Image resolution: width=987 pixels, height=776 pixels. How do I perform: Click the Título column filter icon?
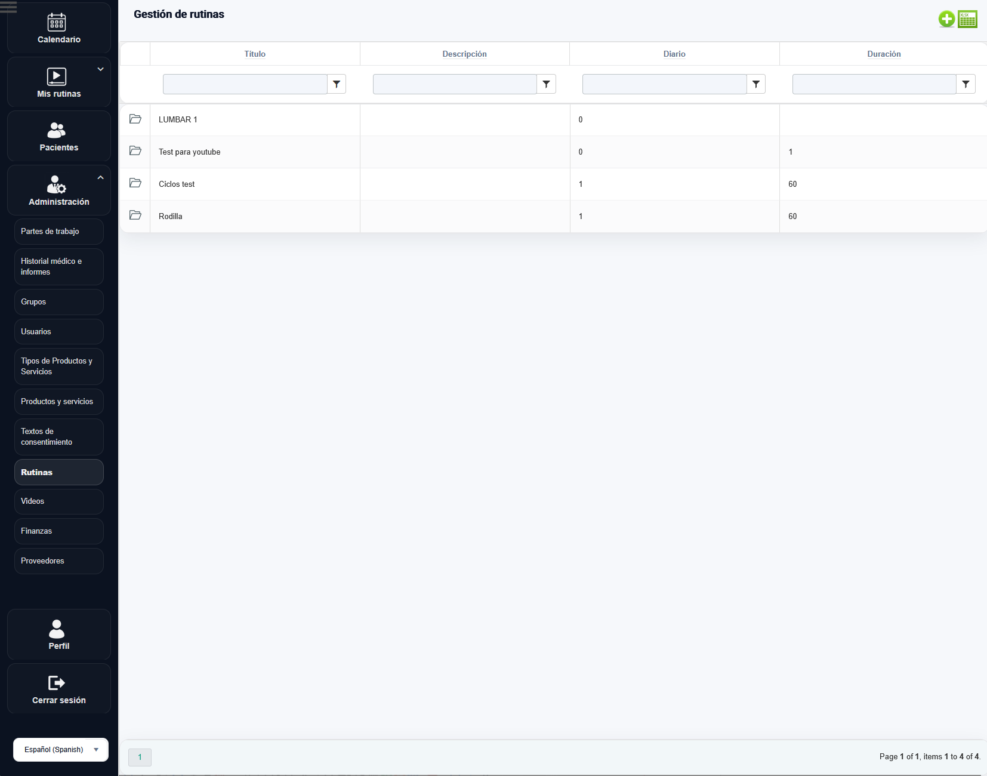pos(337,84)
